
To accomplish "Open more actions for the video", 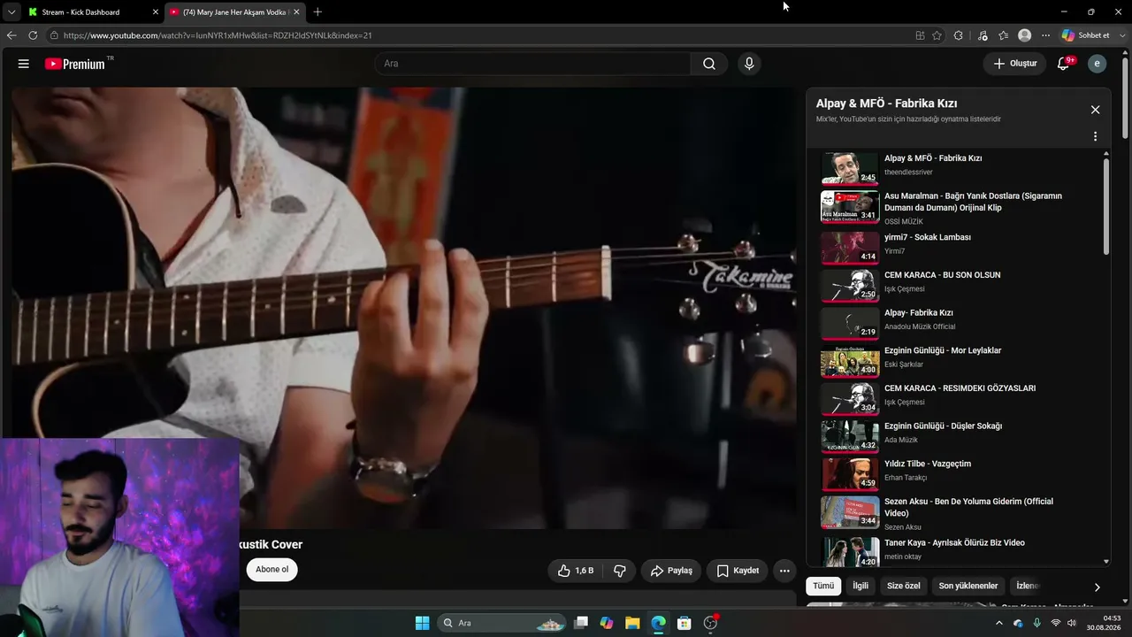I will point(784,571).
